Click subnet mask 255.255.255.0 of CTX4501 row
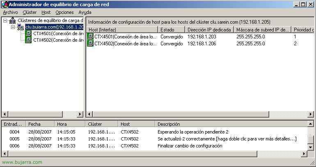This screenshot has width=316, height=167. [x=251, y=37]
